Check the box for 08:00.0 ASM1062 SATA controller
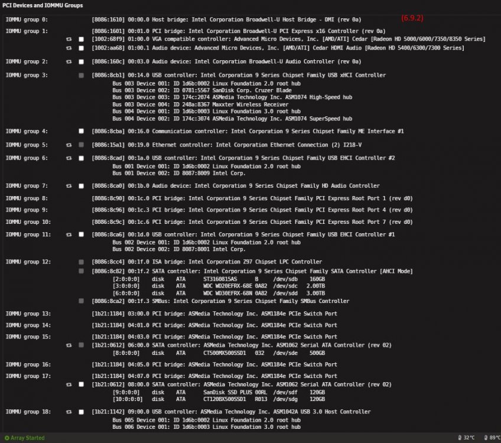The image size is (501, 443). pyautogui.click(x=81, y=385)
